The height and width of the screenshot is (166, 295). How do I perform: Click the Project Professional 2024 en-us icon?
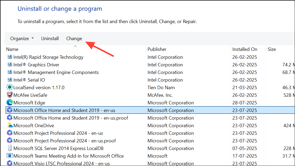click(x=10, y=133)
